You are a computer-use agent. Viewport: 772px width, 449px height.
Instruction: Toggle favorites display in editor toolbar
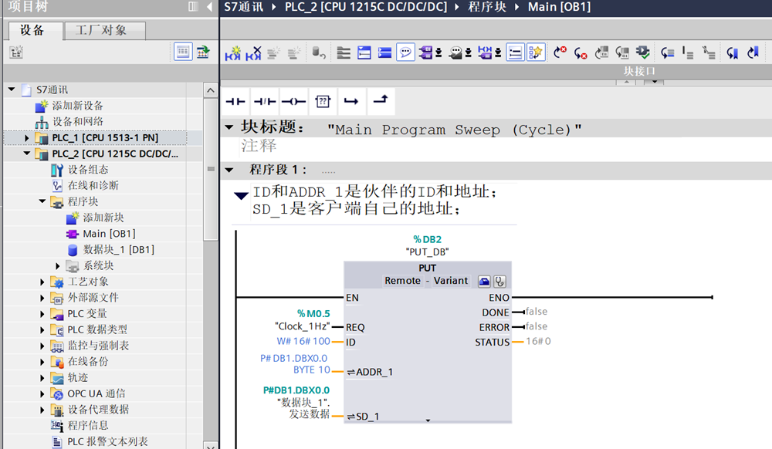pyautogui.click(x=537, y=52)
